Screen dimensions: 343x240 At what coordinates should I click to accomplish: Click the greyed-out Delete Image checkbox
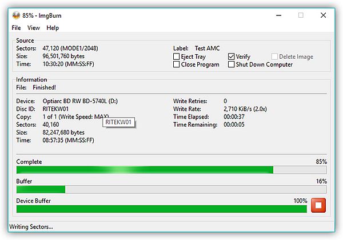[x=275, y=57]
